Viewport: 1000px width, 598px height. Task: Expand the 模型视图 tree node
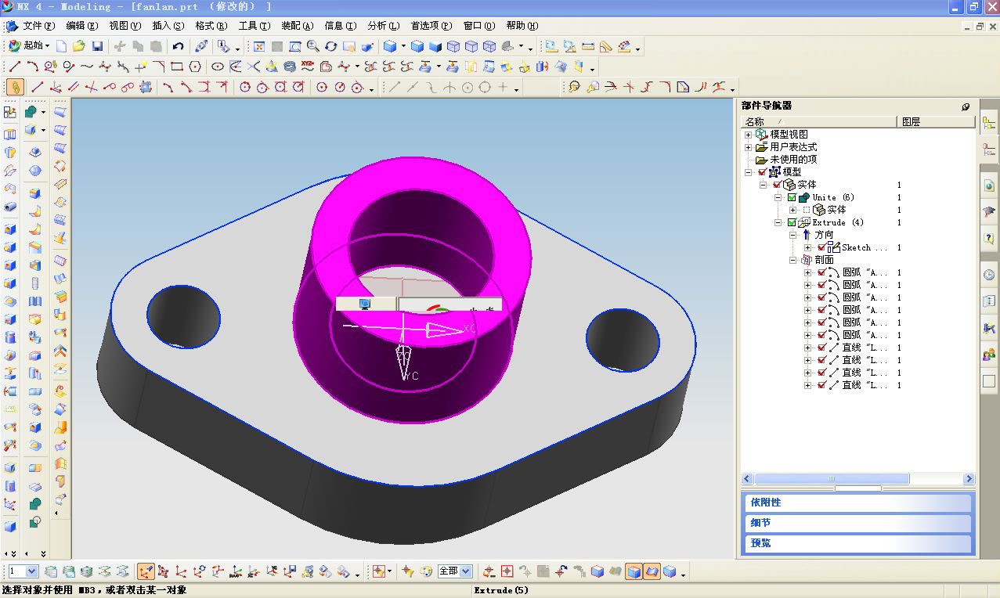(748, 135)
